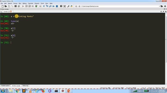
Task: Open the File menu
Action: tap(2, 3)
